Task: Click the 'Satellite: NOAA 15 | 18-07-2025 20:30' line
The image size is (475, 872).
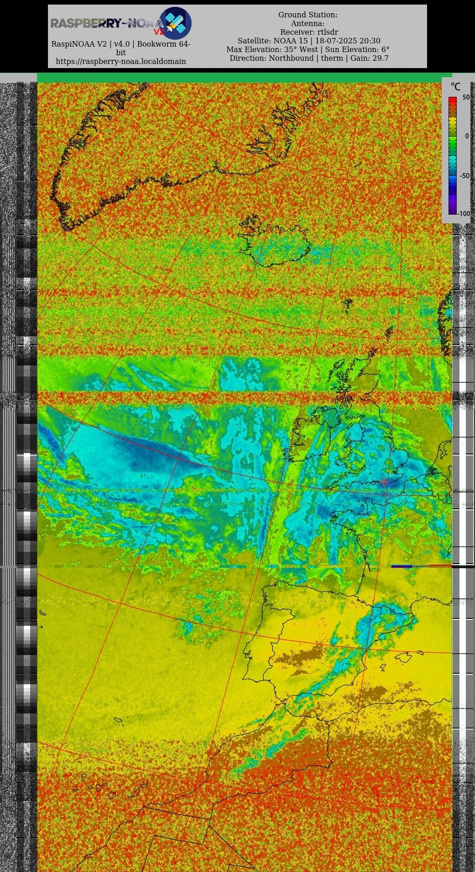Action: [309, 41]
